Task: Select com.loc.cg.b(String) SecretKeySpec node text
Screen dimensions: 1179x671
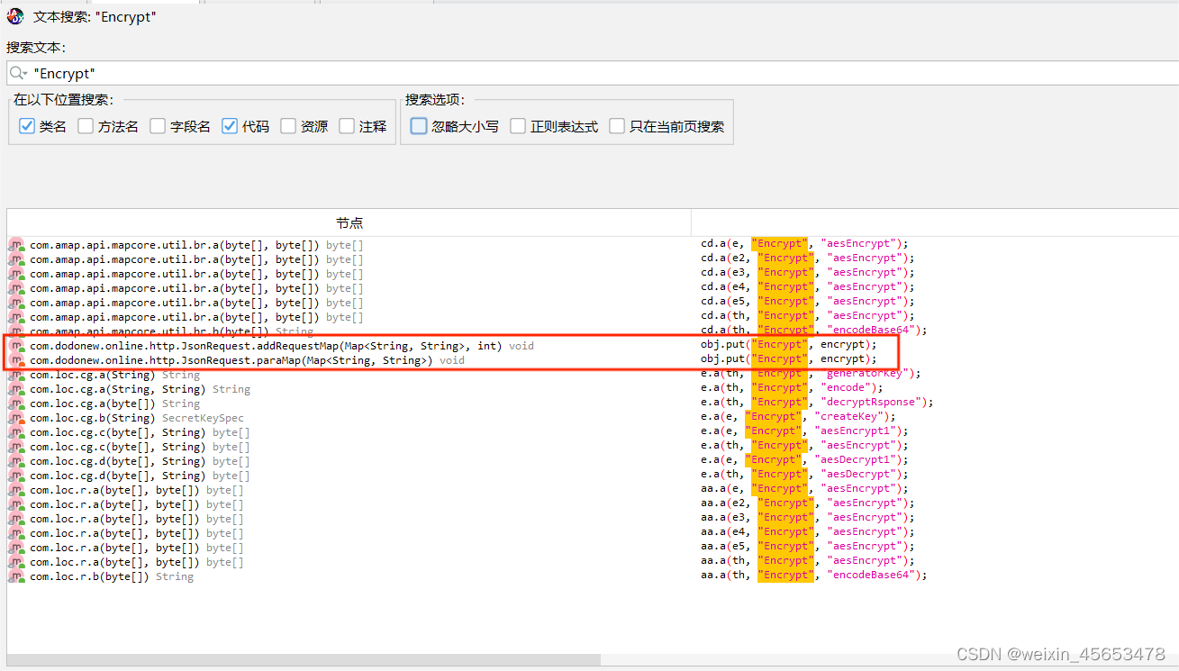Action: coord(137,418)
